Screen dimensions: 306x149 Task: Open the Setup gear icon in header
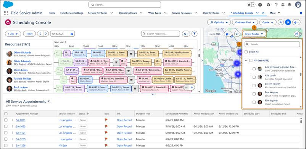click(283, 5)
